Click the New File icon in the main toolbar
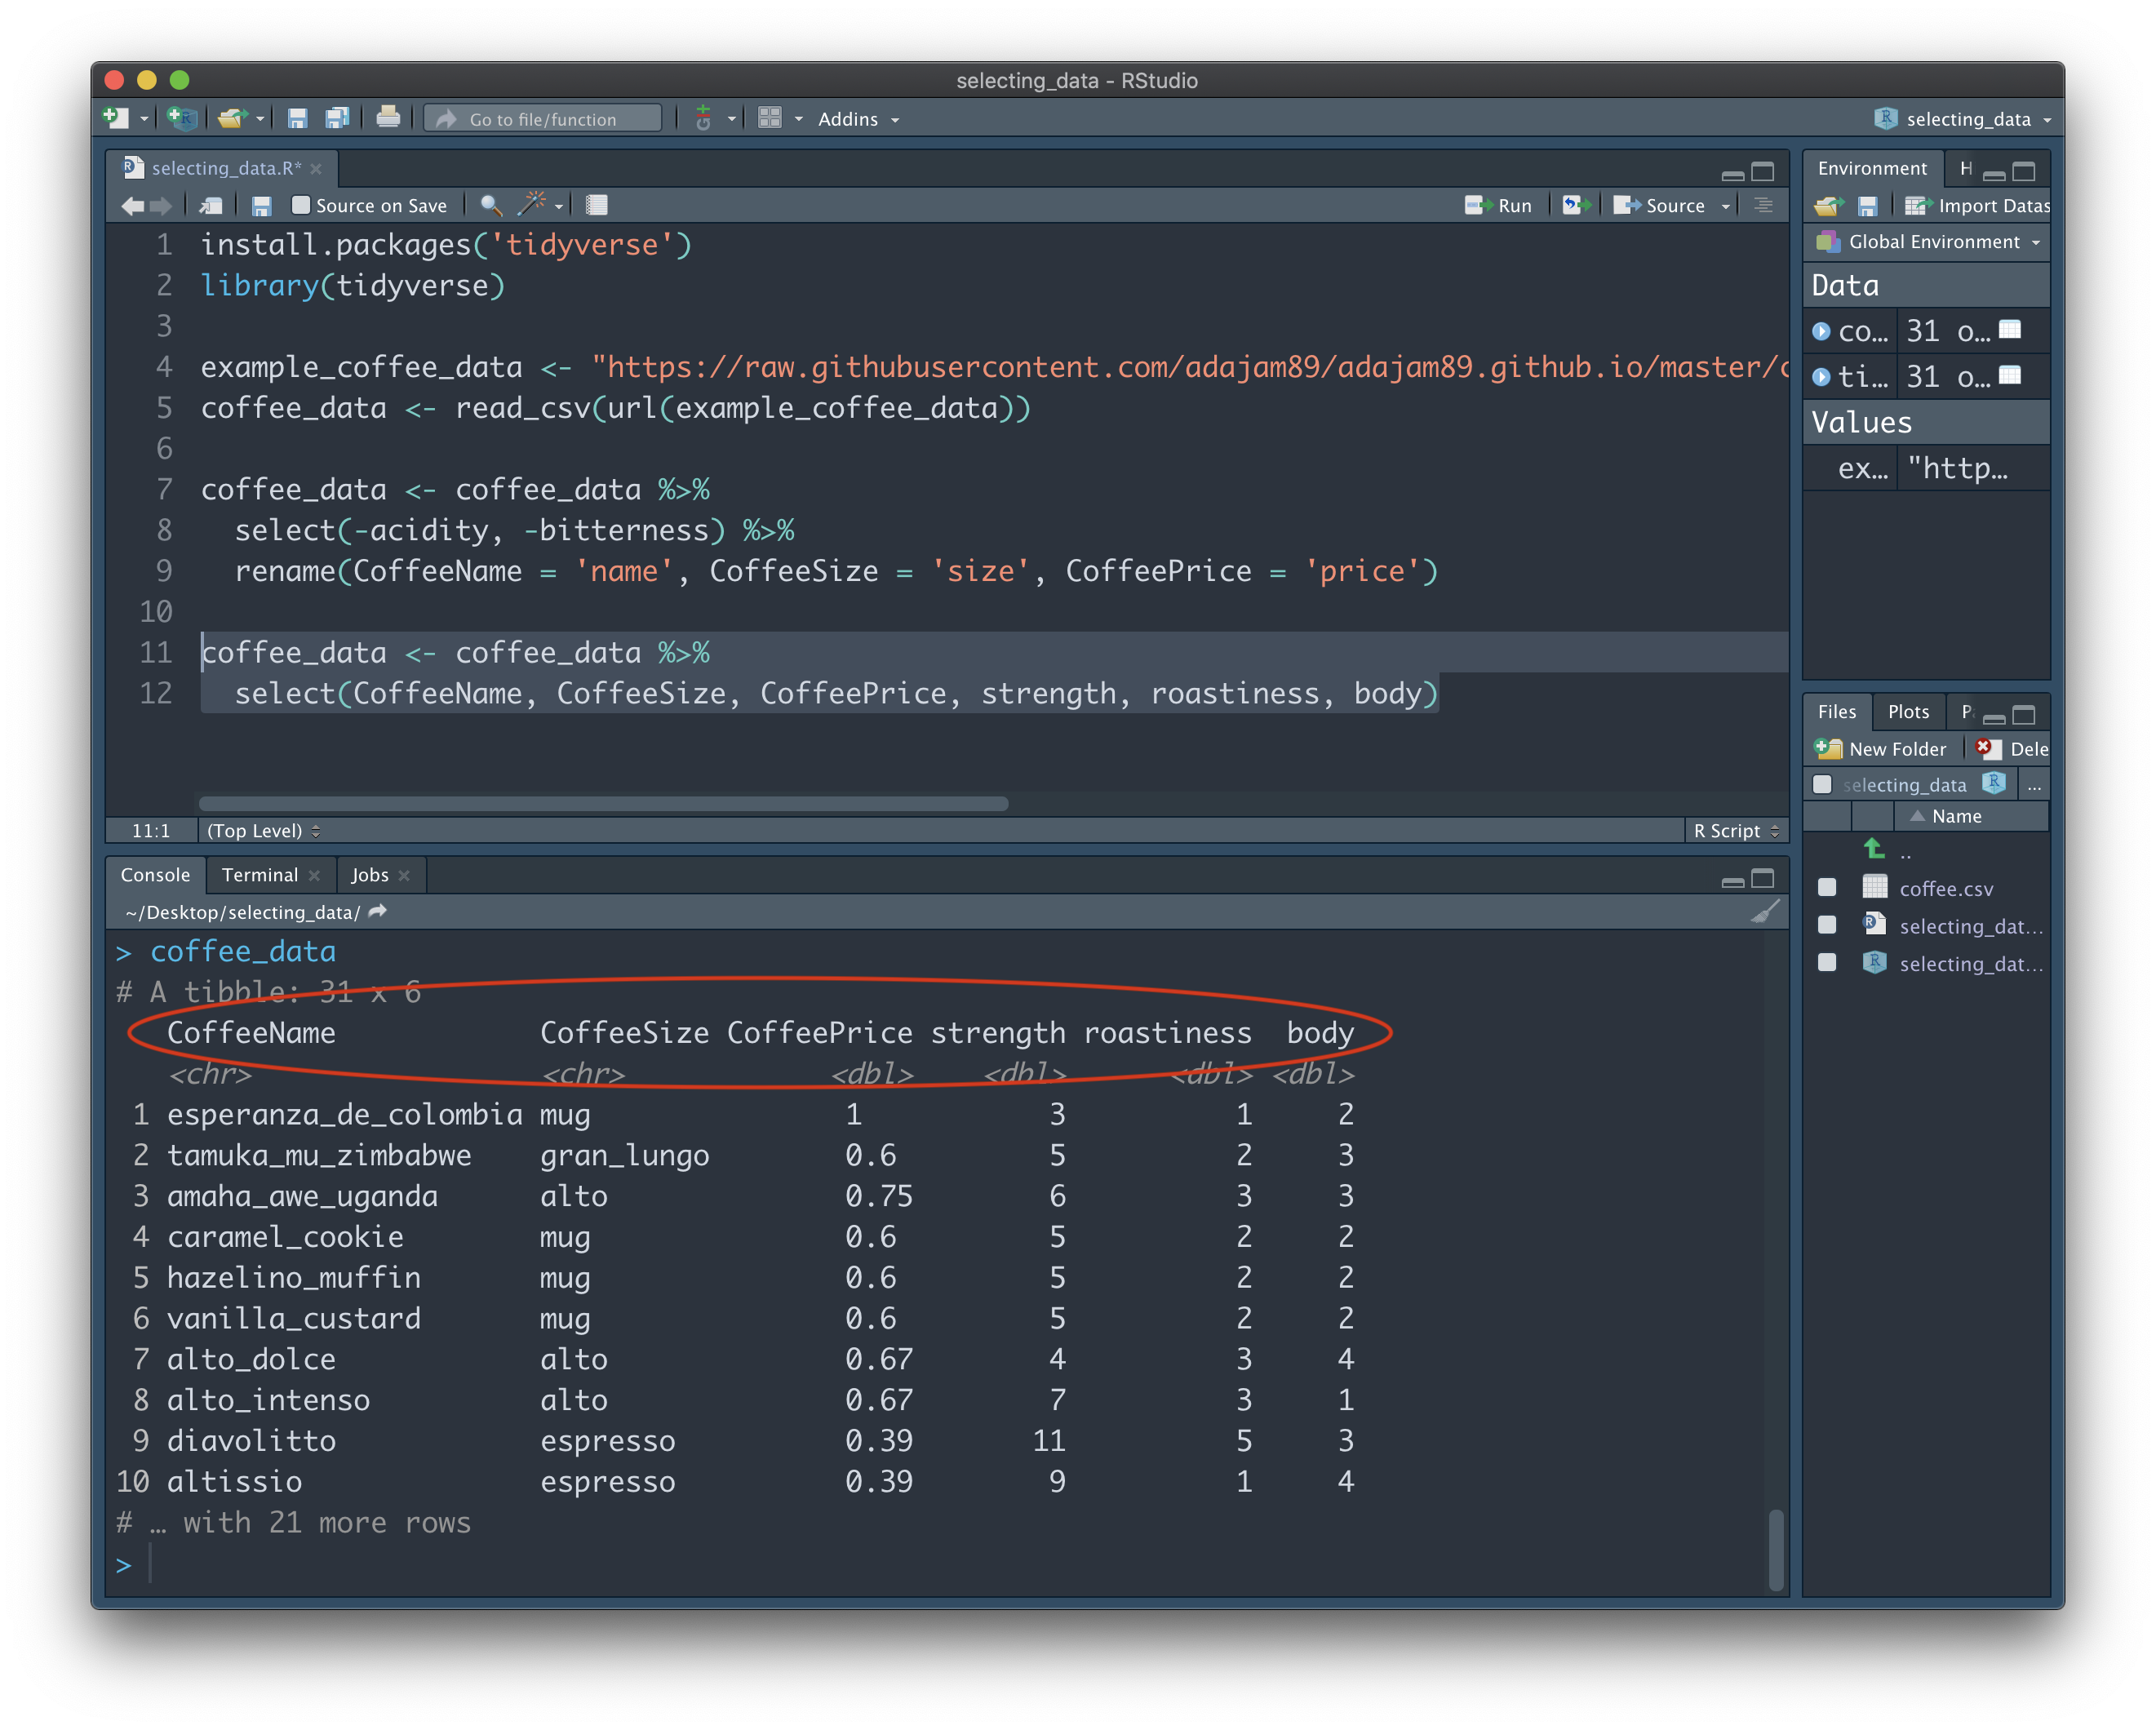 115,118
